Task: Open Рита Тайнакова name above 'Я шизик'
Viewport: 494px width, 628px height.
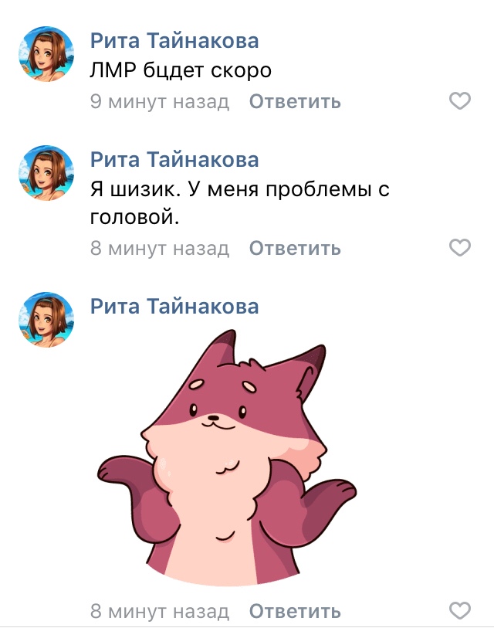Action: pos(174,159)
